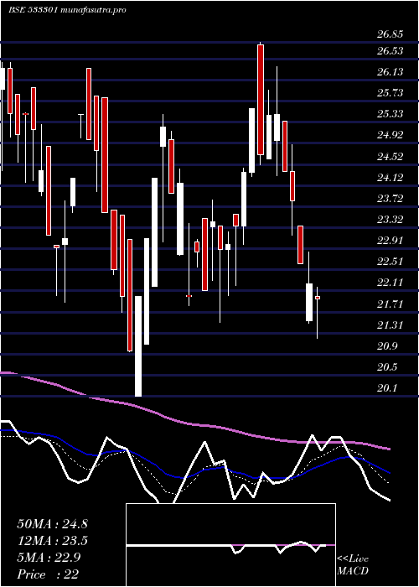The image size is (419, 587).
Task: Click the 21.31 price axis label
Action: [391, 325]
